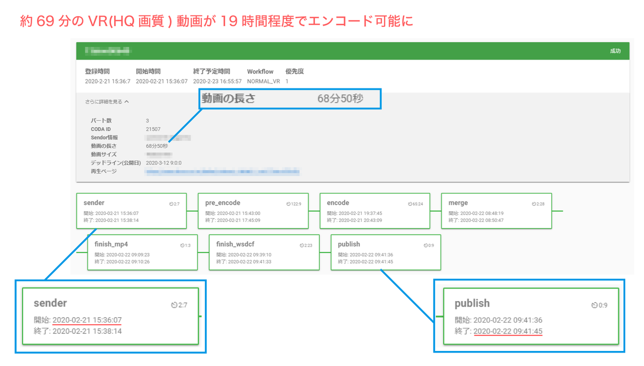Click merge end time 2020-02-22 08:50:47
The image size is (644, 366).
click(481, 220)
